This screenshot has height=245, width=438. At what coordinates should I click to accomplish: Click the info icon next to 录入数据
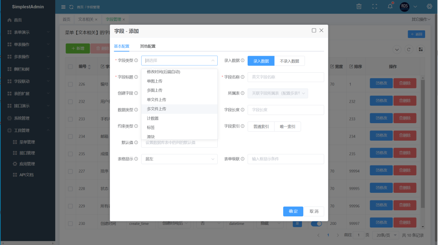coord(243,61)
